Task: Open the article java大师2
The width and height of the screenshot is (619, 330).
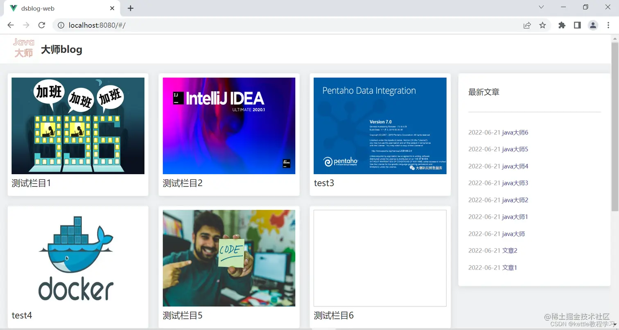Action: 515,200
